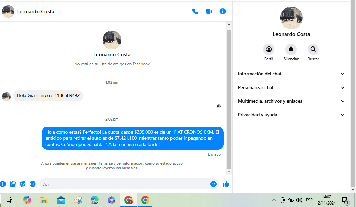Click the Buscar magnifier icon
The width and height of the screenshot is (356, 207).
pos(313,49)
